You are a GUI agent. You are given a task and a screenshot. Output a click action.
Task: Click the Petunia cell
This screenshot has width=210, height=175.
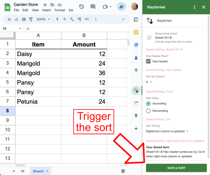click(x=38, y=101)
